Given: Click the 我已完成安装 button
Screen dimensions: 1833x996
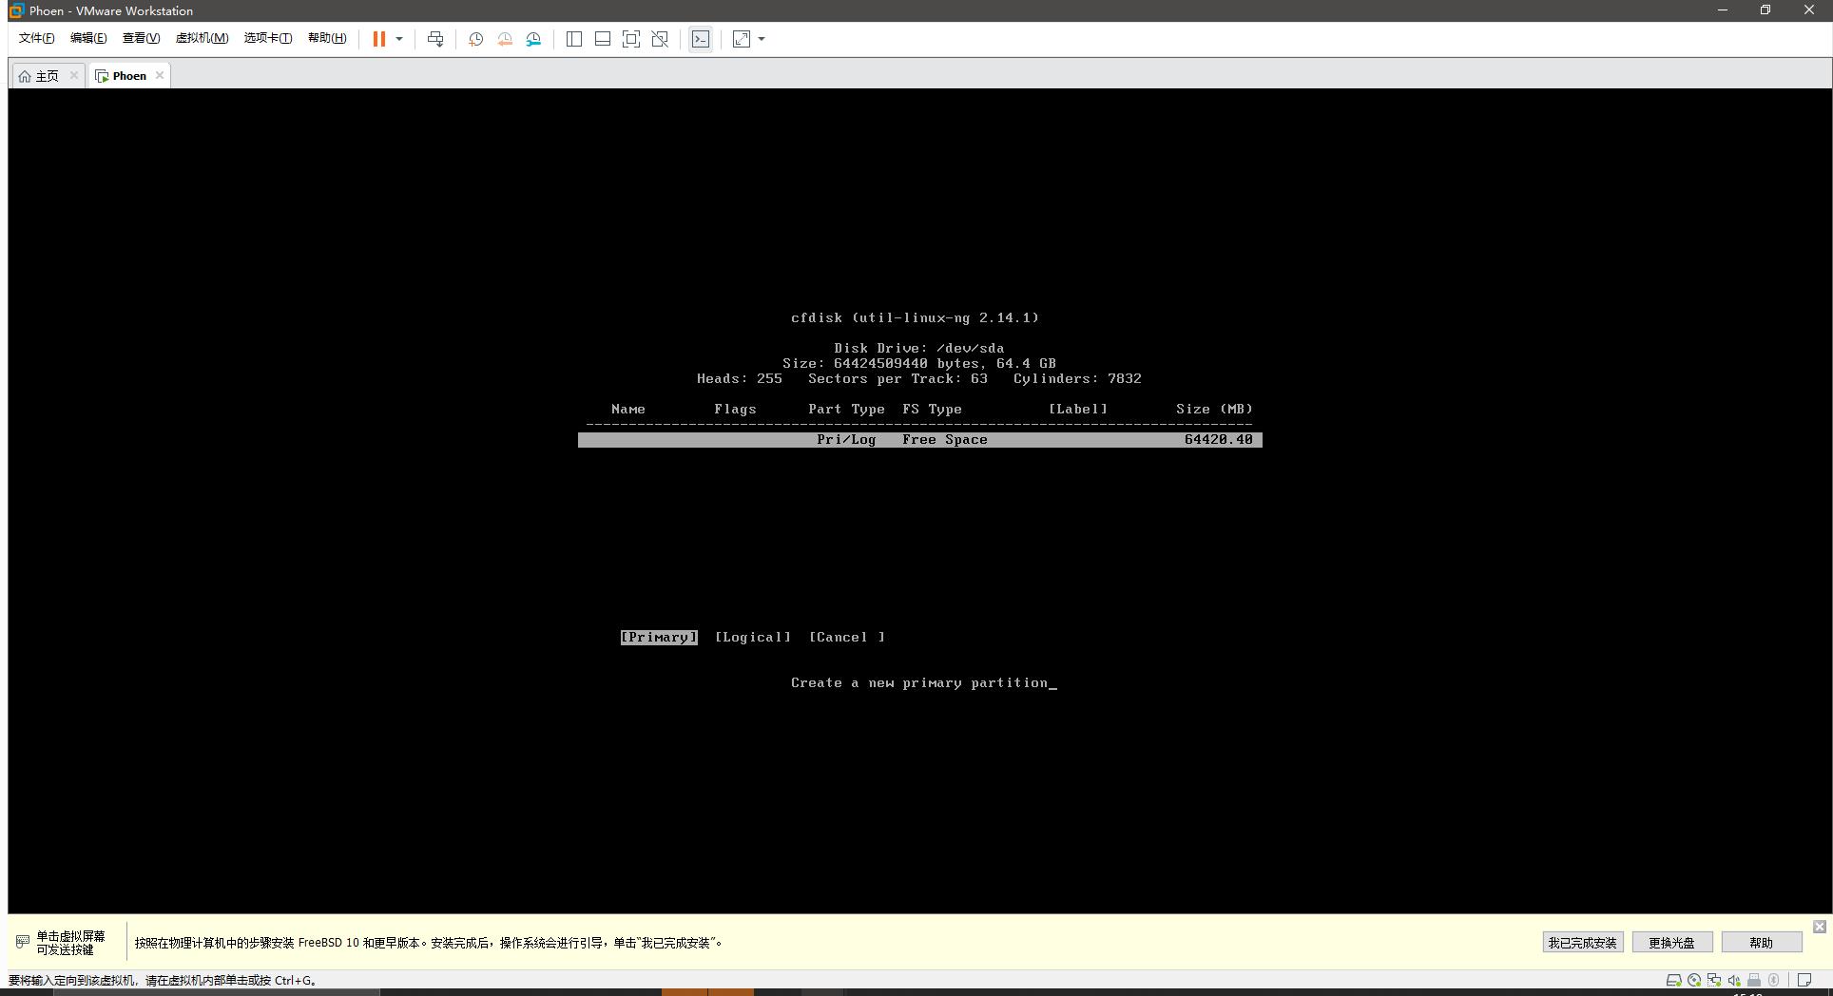Looking at the screenshot, I should click(x=1581, y=942).
